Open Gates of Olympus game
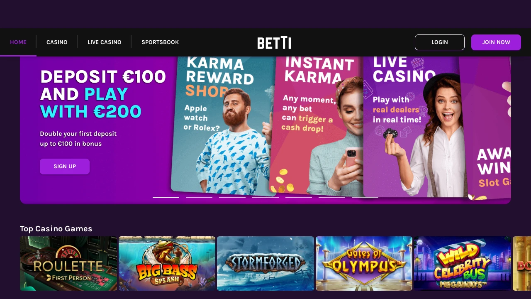Screen dimensions: 531x299 point(364,263)
